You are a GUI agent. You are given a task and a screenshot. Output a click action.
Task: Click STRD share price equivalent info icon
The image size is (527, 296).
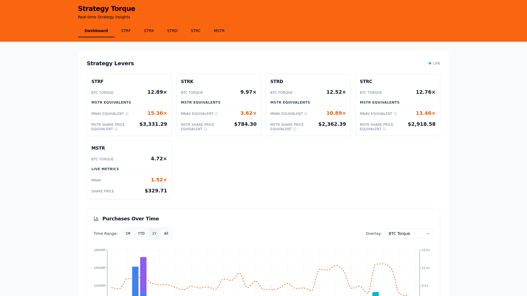(x=295, y=129)
